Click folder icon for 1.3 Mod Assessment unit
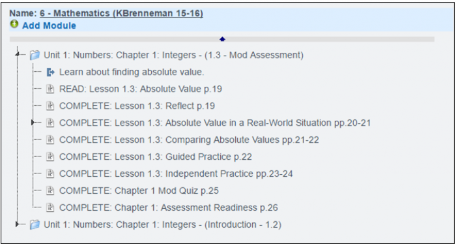The height and width of the screenshot is (244, 456). 35,55
